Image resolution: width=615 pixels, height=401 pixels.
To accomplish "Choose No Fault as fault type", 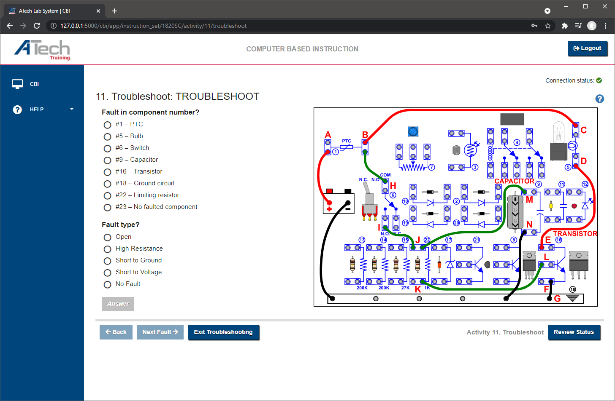I will coord(107,284).
